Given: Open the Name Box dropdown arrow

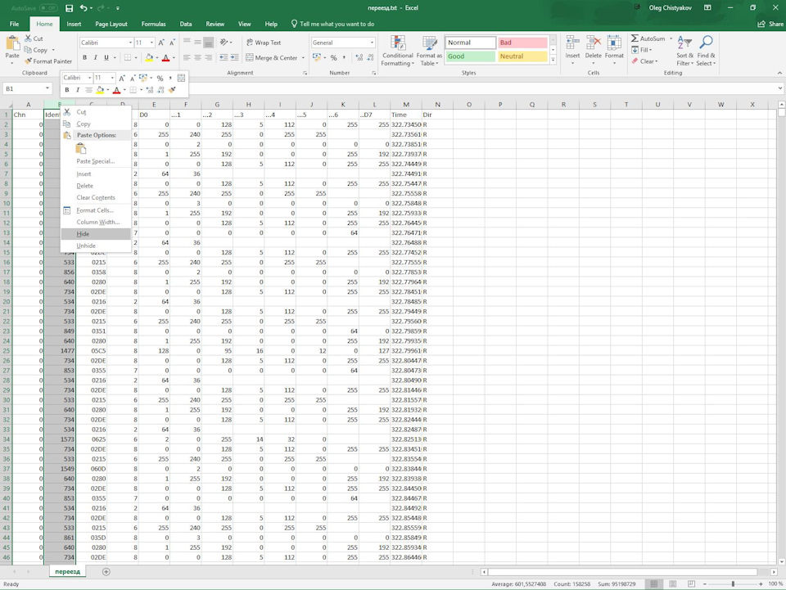Looking at the screenshot, I should (47, 88).
